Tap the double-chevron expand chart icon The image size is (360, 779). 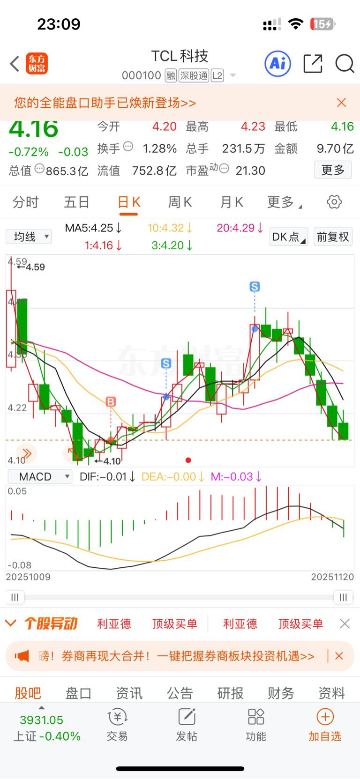click(26, 453)
